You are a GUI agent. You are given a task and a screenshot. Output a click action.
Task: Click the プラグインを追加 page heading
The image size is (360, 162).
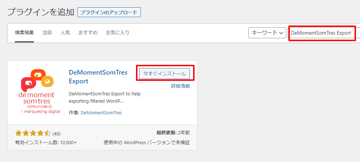40,12
